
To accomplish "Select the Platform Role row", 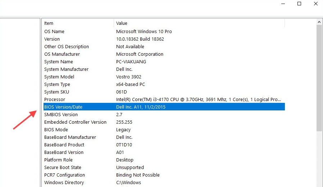I will tap(164, 160).
